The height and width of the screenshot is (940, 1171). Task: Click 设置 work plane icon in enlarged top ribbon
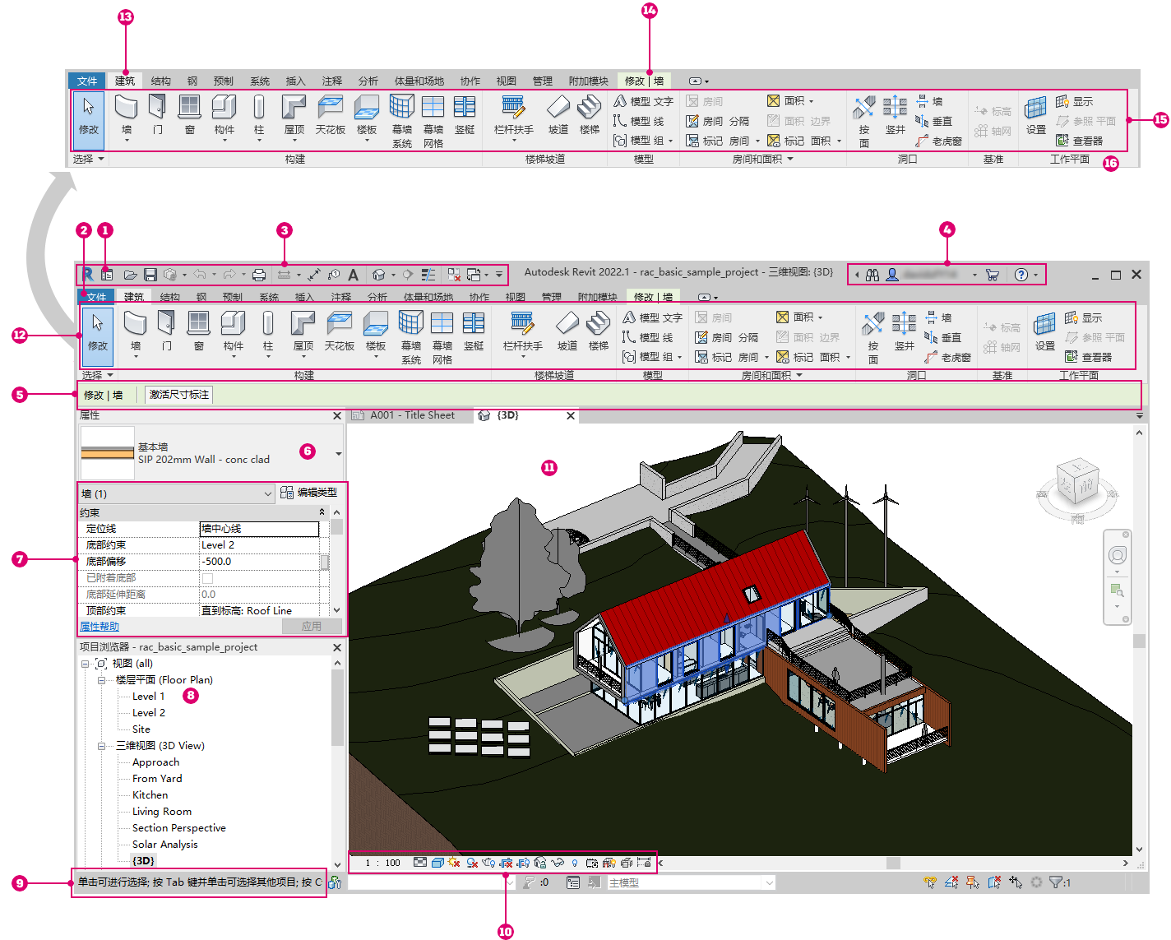point(1036,114)
